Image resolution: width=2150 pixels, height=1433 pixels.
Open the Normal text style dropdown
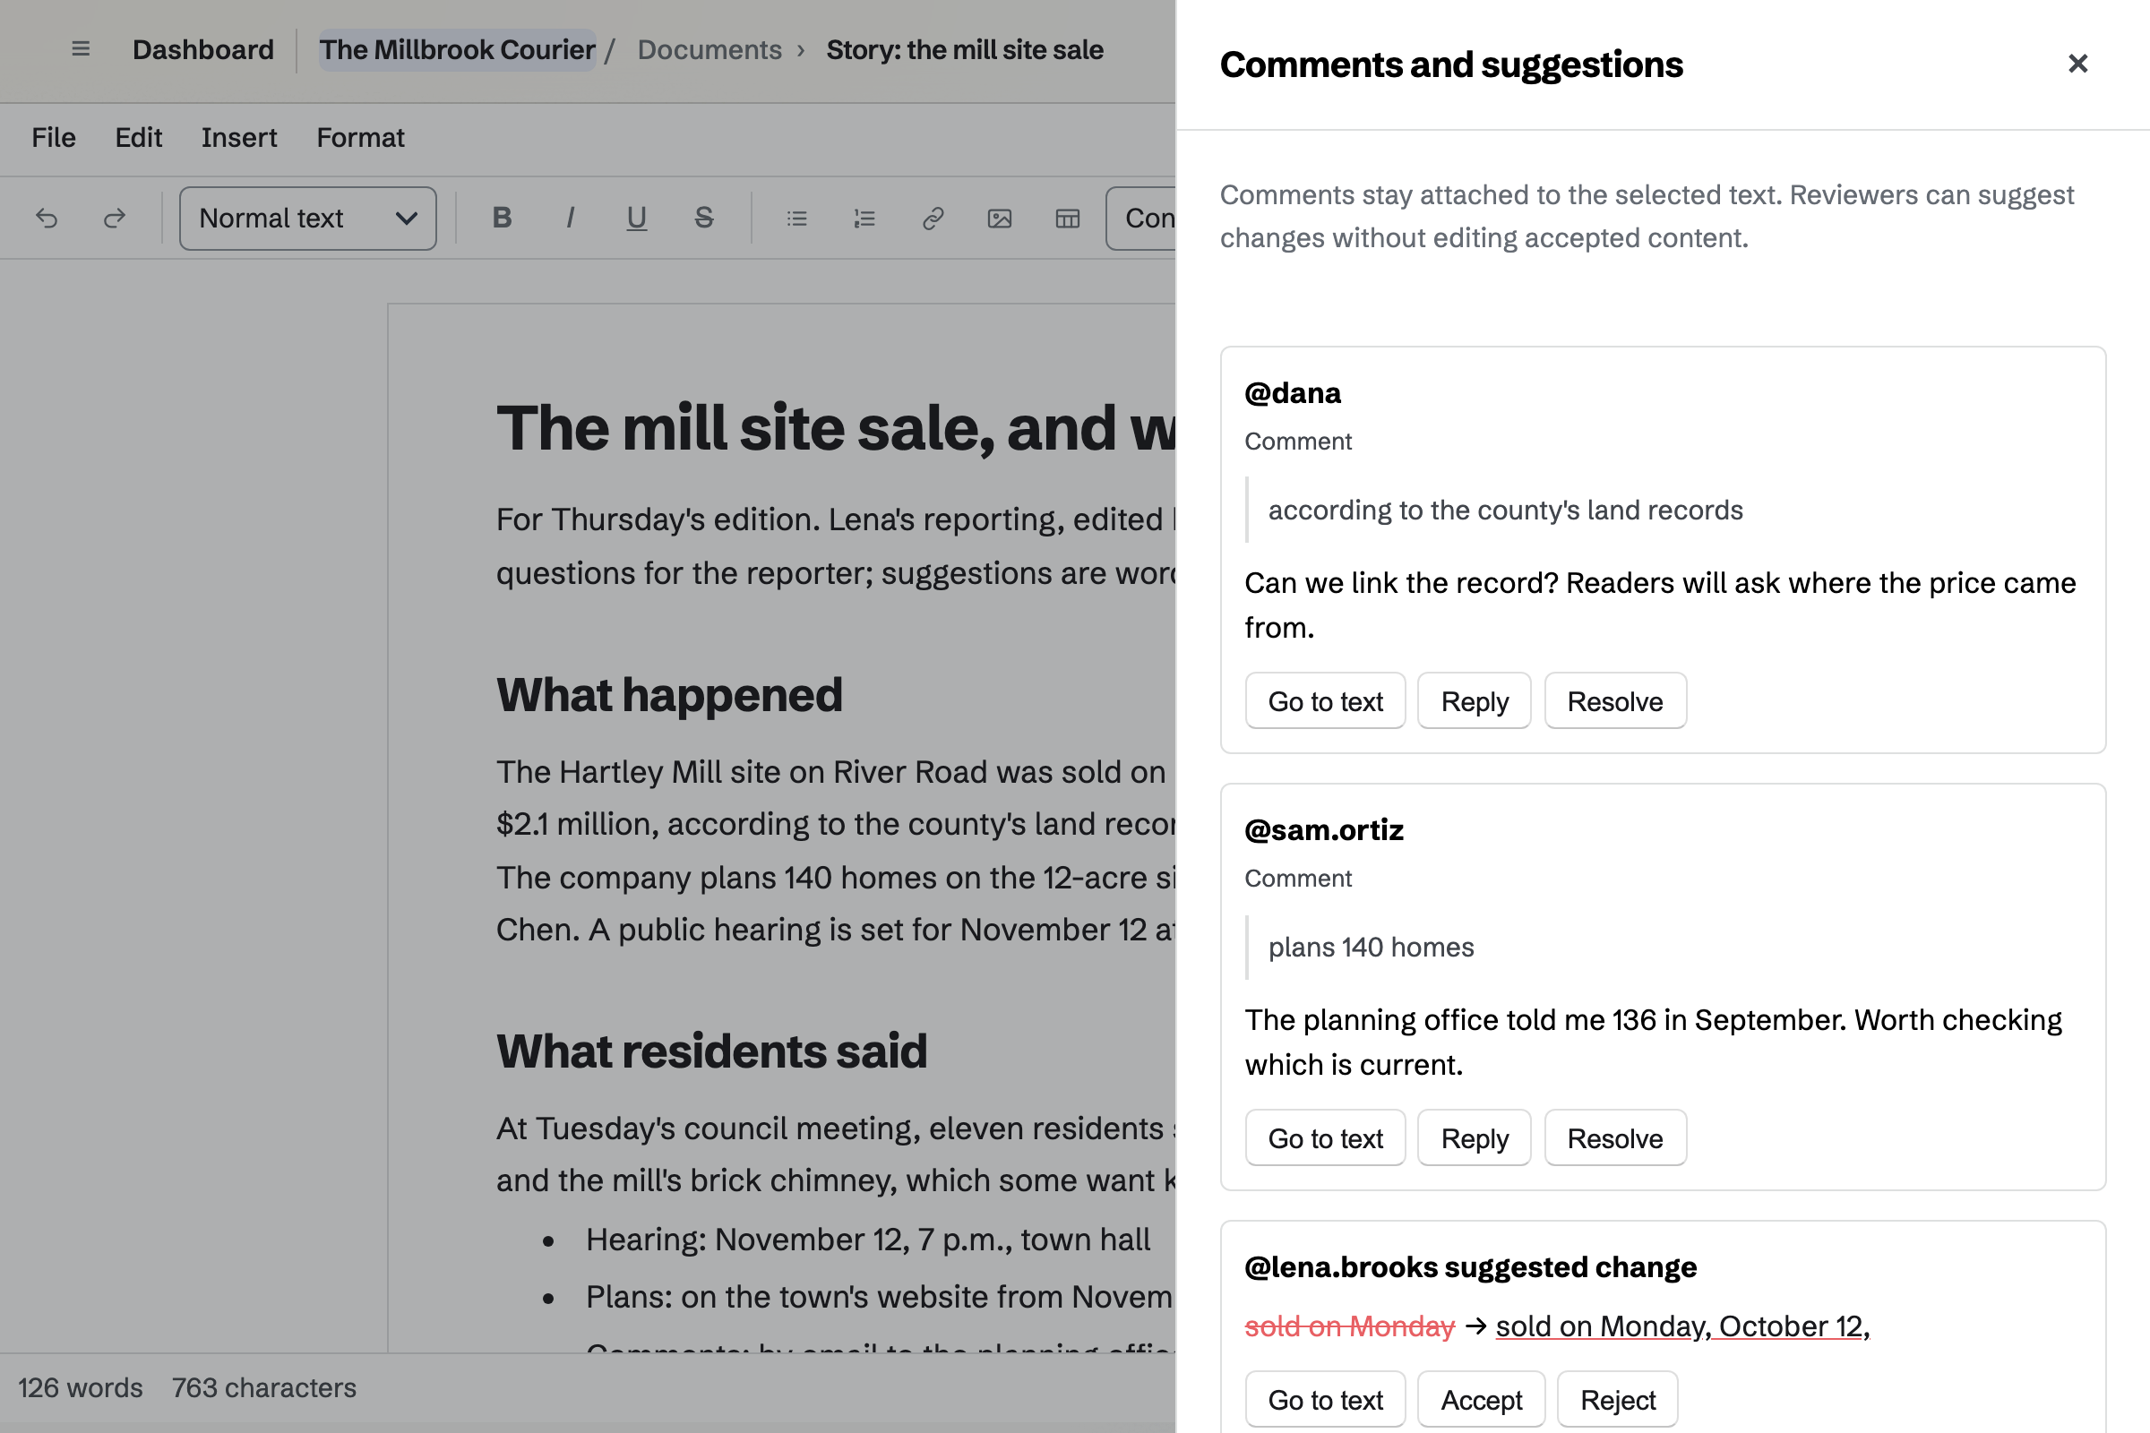click(x=308, y=219)
